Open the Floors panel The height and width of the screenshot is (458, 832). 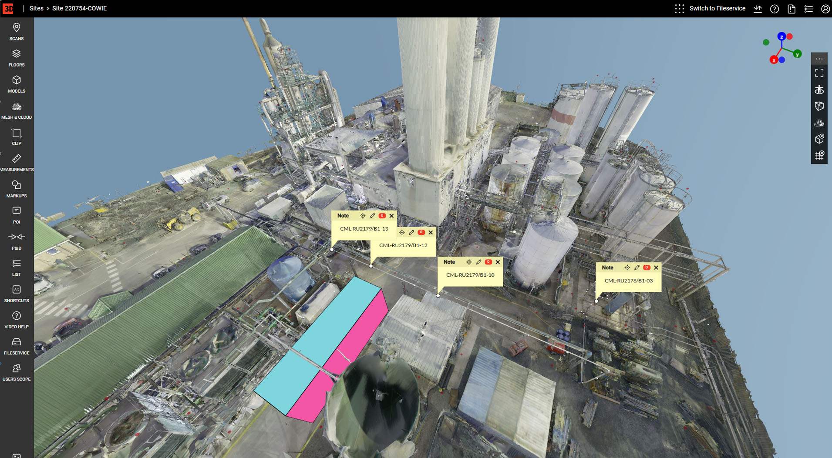pos(17,58)
